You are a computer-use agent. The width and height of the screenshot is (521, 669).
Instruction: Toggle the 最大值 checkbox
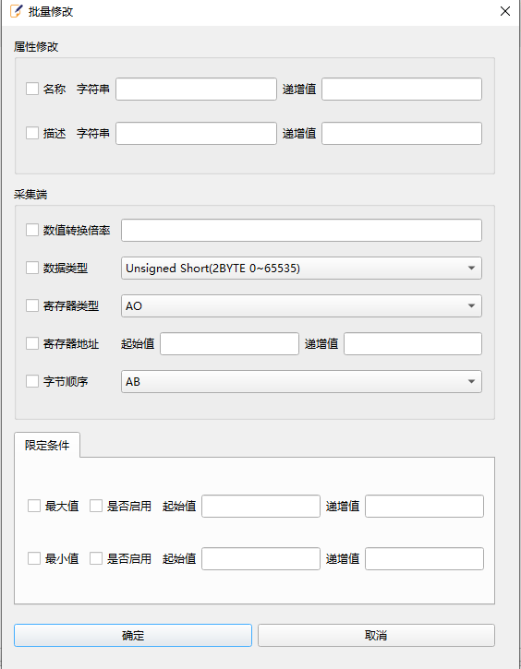click(x=34, y=506)
